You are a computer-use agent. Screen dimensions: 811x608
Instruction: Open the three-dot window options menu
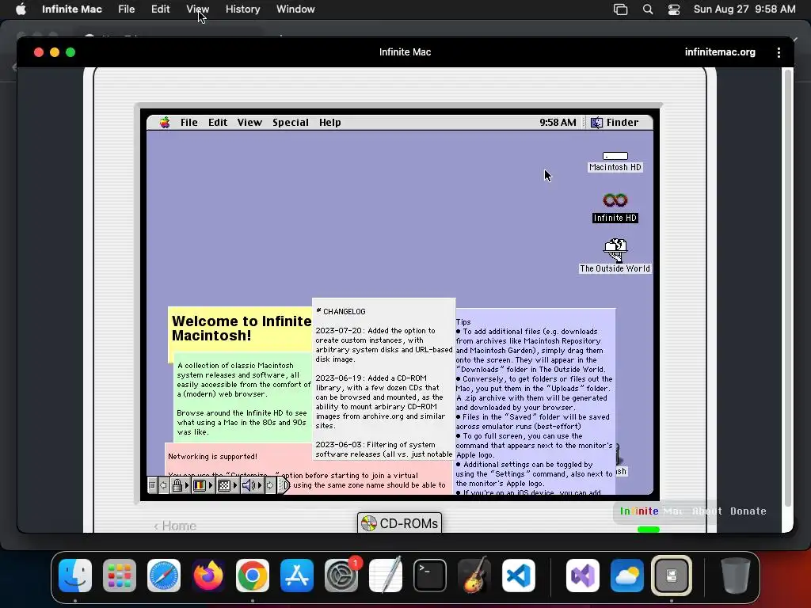(779, 52)
